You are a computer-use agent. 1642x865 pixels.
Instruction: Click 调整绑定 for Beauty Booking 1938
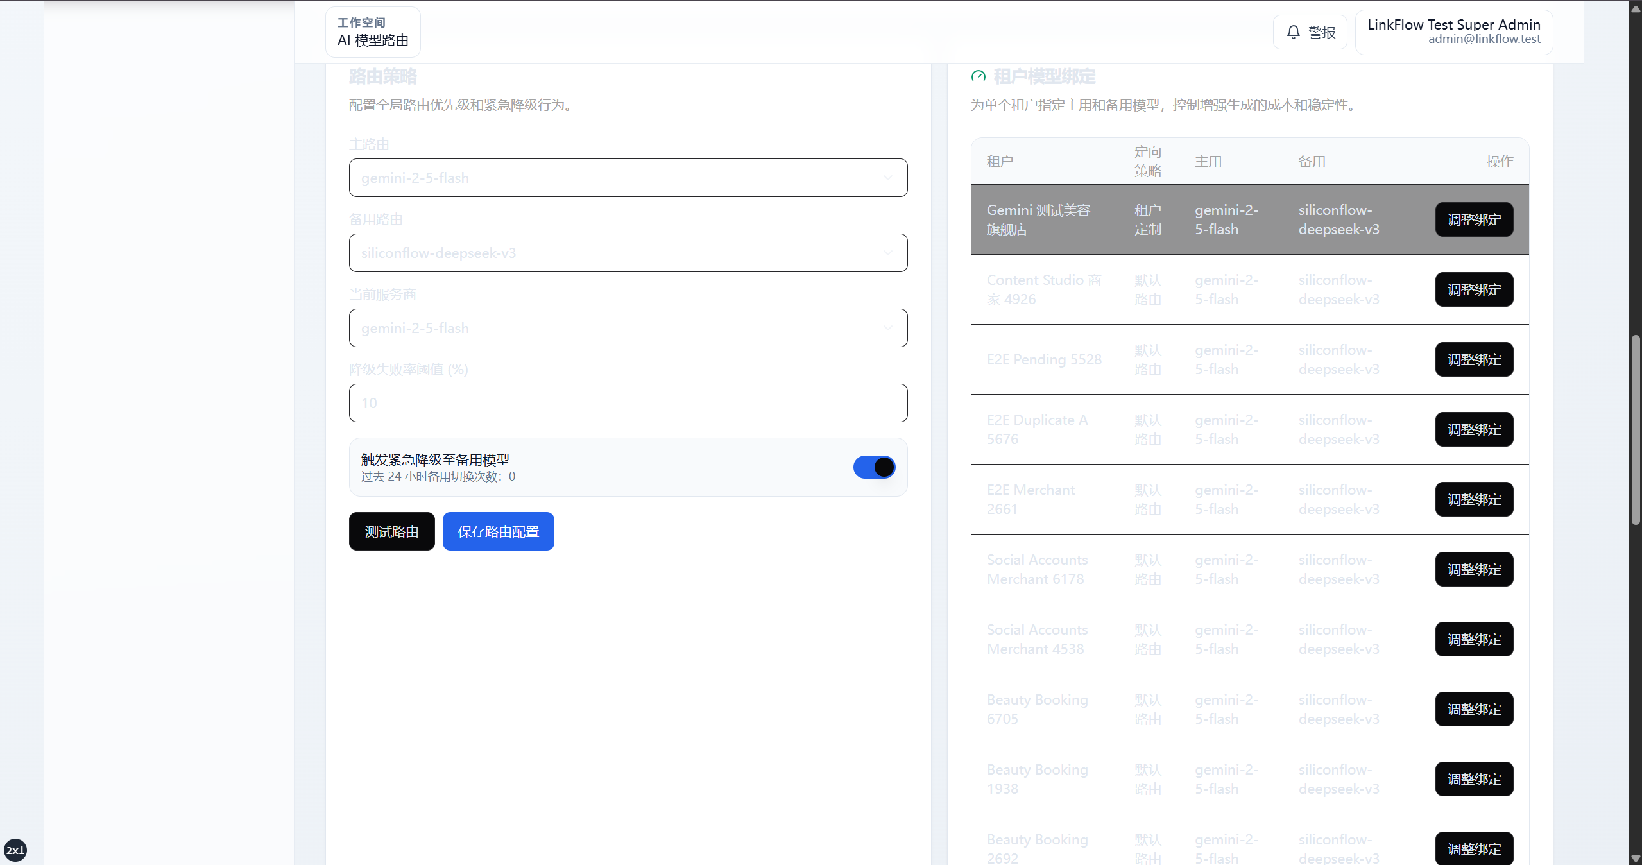pos(1475,779)
